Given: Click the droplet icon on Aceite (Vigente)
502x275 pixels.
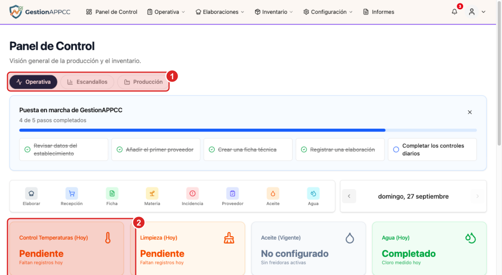Looking at the screenshot, I should pyautogui.click(x=350, y=238).
